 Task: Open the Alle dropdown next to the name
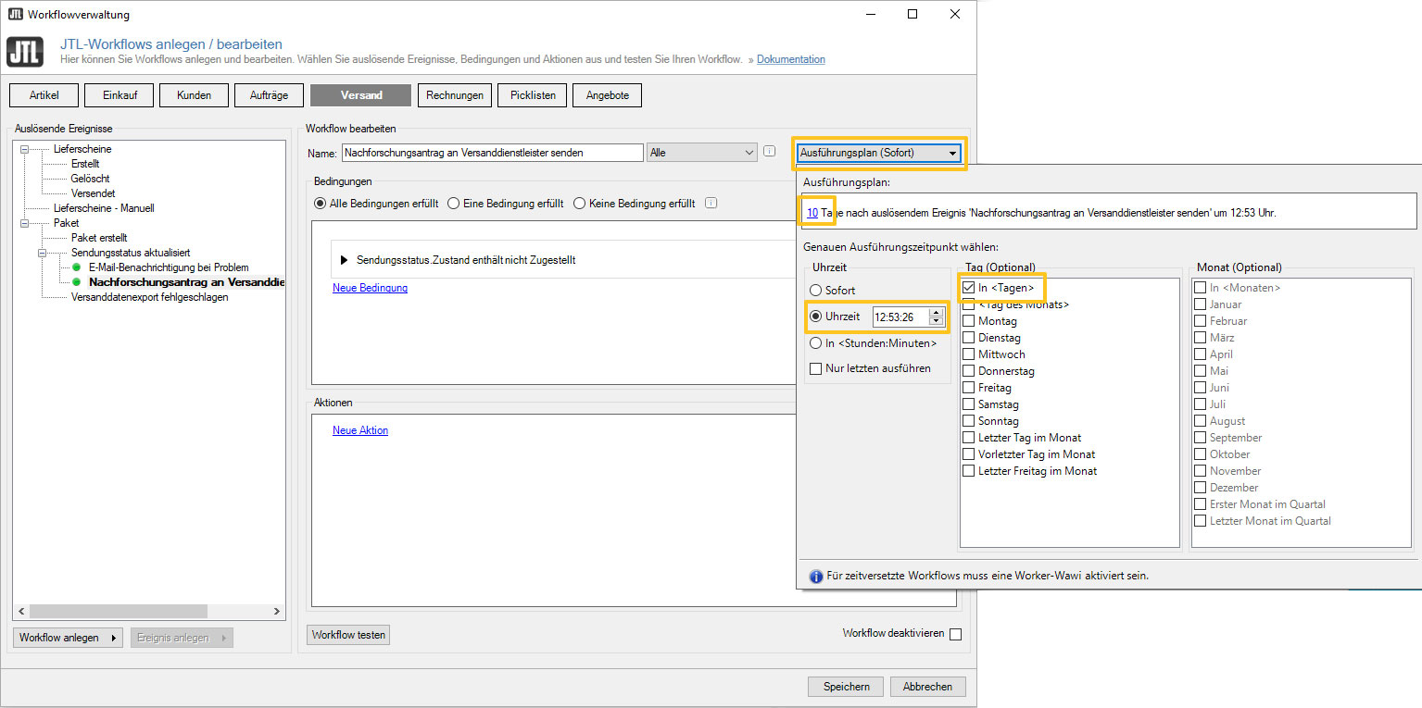click(702, 153)
